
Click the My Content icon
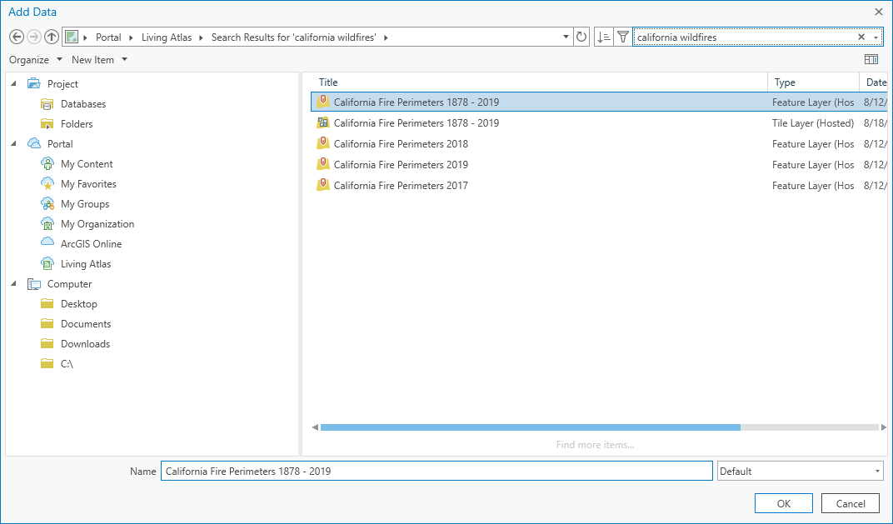click(47, 163)
